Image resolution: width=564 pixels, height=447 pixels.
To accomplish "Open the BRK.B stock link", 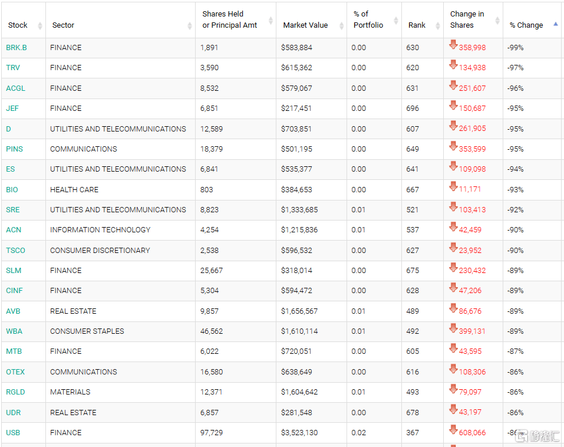I will click(17, 48).
